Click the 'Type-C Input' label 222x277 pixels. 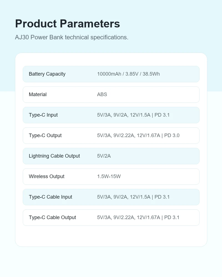point(43,115)
